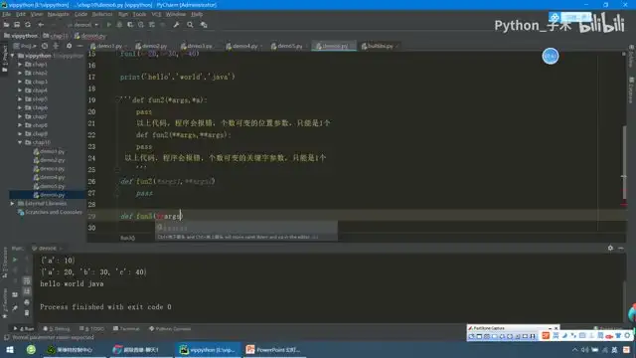Collapse the chap10 folder in project tree

[x=20, y=142]
